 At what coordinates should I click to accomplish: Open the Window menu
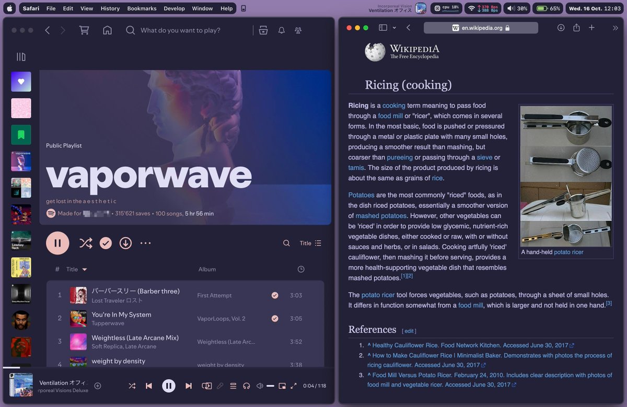(202, 8)
